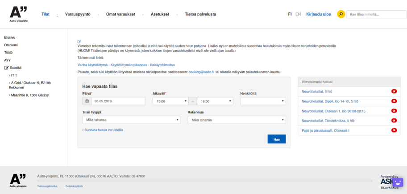Delete saved search 'Neuvottelutilat, 5 hlö'
This screenshot has height=194, width=407.
(394, 91)
